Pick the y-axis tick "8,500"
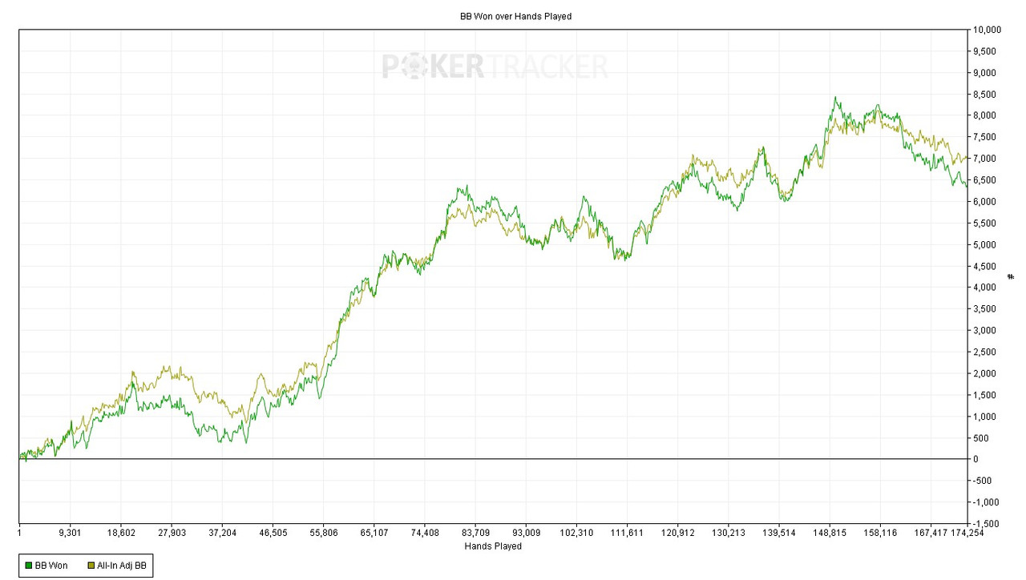Screen dimensions: 1026x580 click(x=984, y=95)
